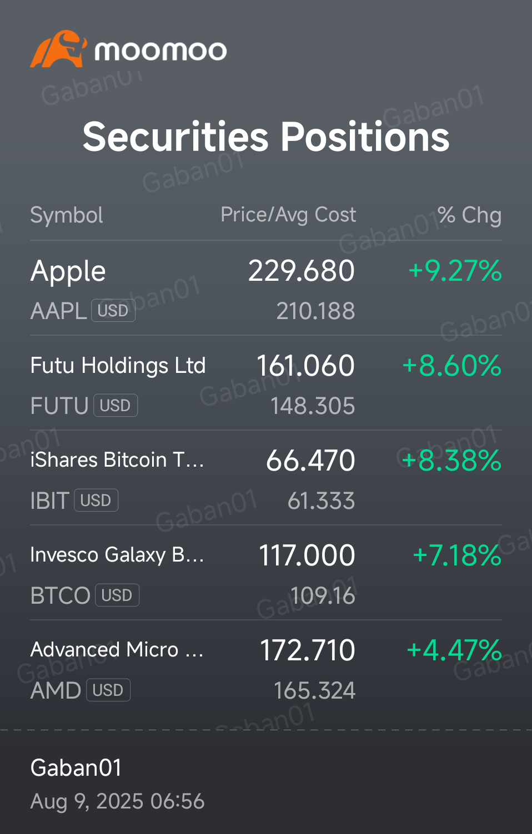532x834 pixels.
Task: Open the Futu Holdings Ltd position
Action: coord(118,366)
